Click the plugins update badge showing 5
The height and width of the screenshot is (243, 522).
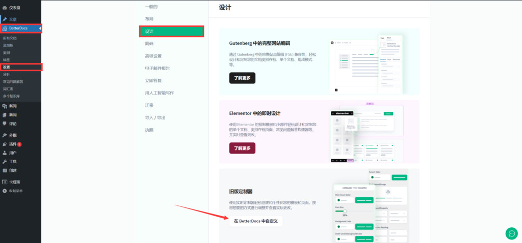pos(19,144)
